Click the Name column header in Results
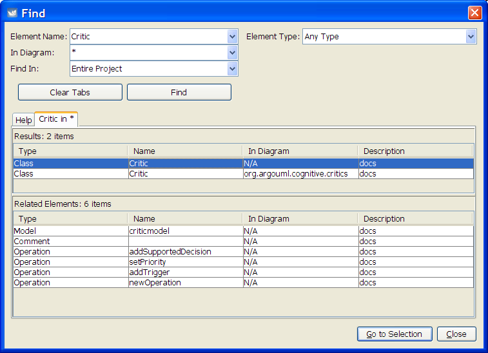Screen dimensions: 488x353 (x=184, y=151)
